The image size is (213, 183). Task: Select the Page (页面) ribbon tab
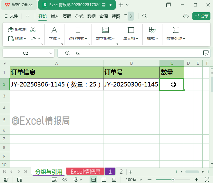point(67,16)
